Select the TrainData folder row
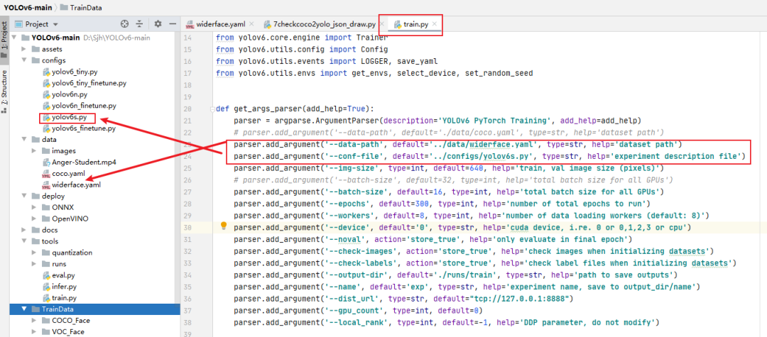 click(x=95, y=309)
